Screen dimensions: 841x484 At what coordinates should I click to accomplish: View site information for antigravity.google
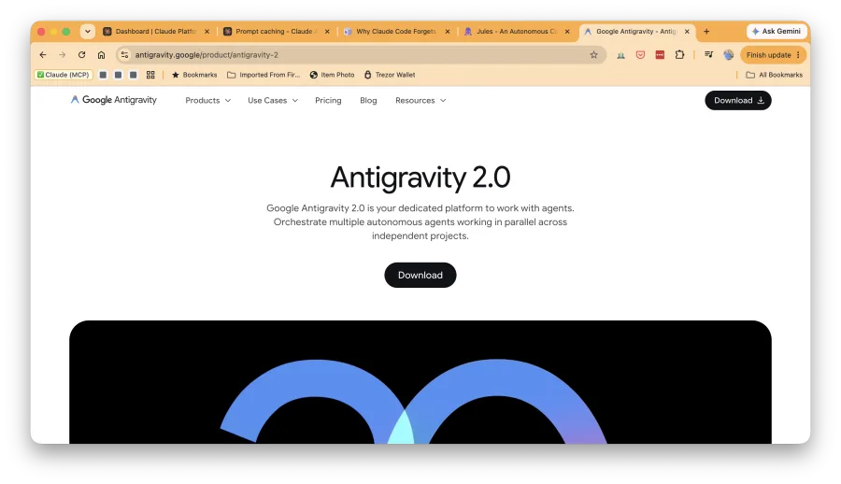124,55
